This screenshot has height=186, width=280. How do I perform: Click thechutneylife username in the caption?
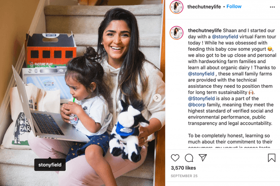click(205, 30)
